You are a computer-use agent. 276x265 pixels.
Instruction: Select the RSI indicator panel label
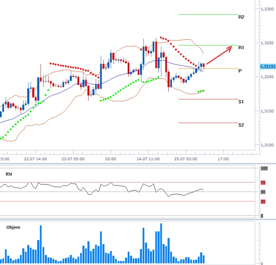click(9, 174)
